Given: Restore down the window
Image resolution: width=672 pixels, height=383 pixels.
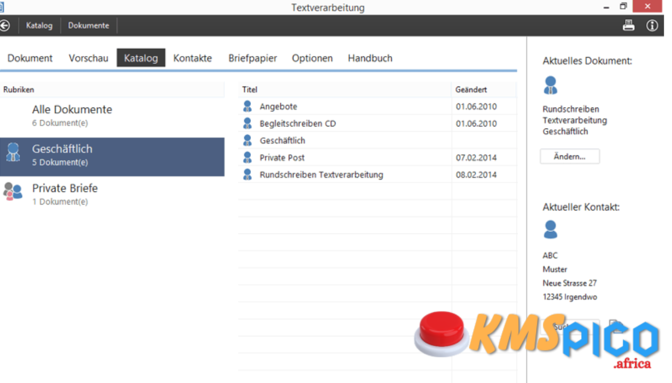Looking at the screenshot, I should pyautogui.click(x=623, y=6).
